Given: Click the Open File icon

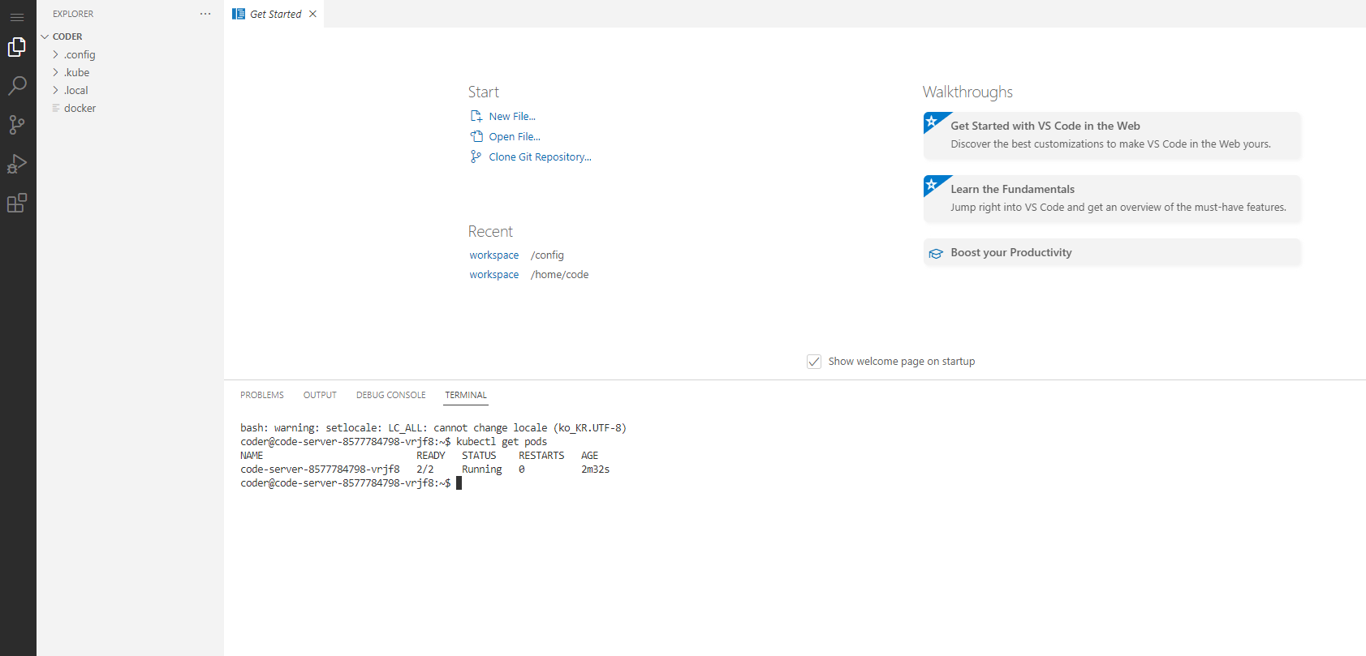Looking at the screenshot, I should [476, 136].
